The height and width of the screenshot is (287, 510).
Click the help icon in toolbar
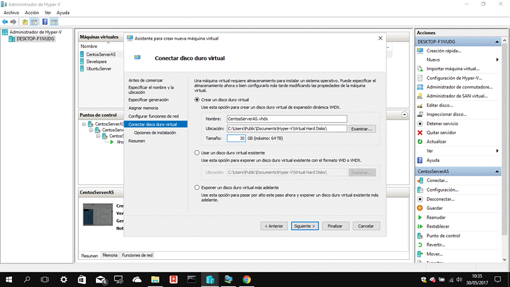(45, 21)
